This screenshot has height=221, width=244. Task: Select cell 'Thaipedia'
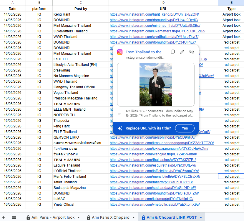(x=81, y=121)
